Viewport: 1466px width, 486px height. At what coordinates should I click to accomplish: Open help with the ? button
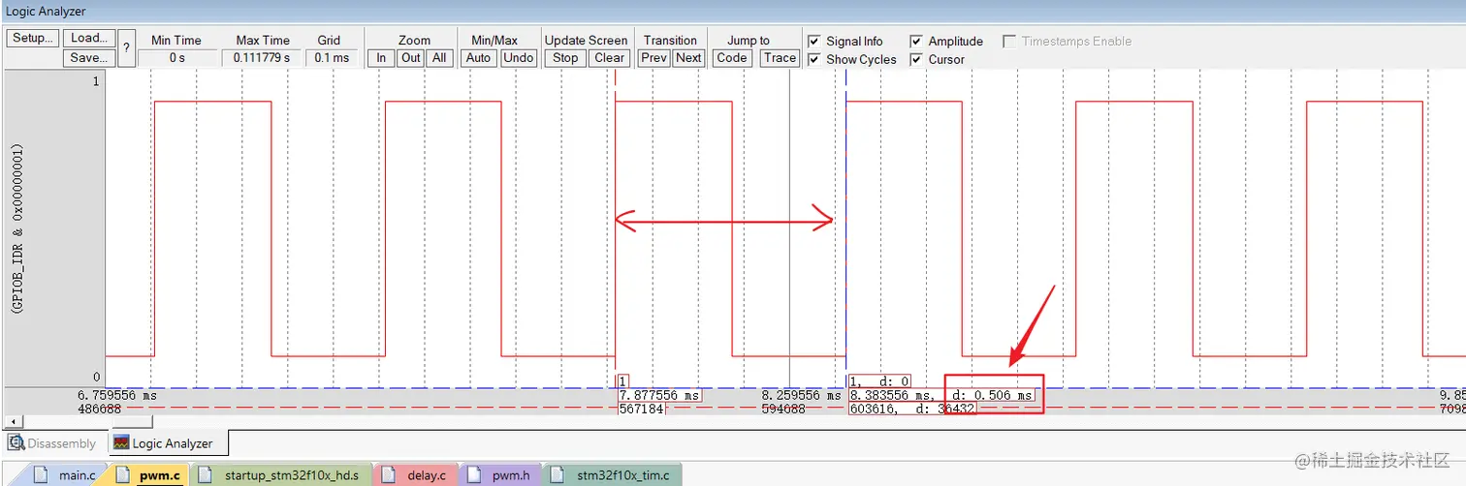[x=126, y=48]
